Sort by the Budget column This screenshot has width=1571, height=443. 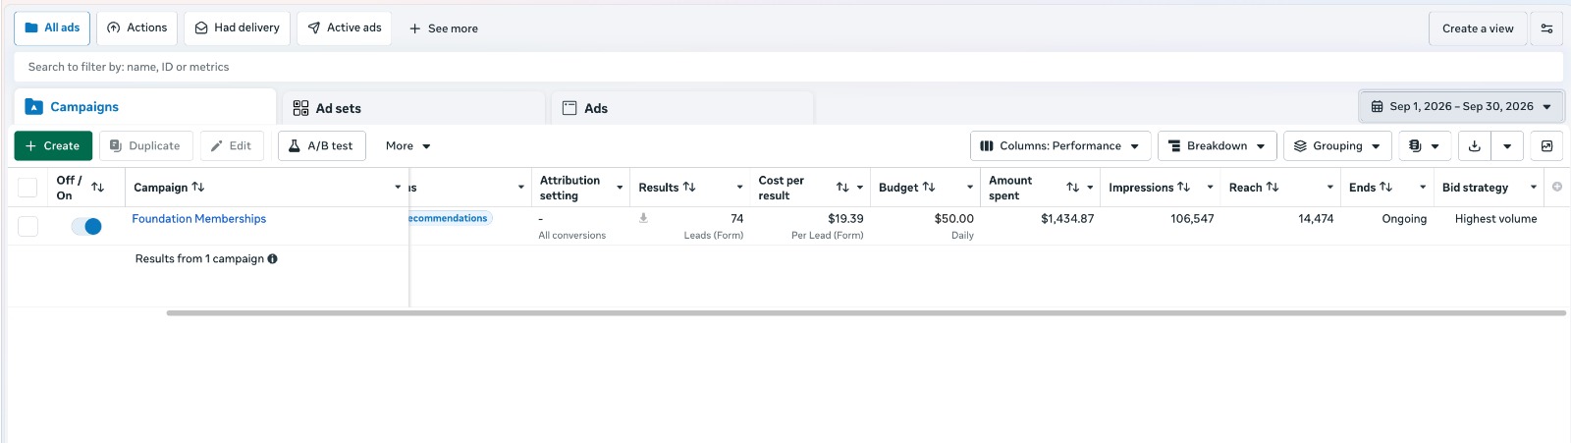[x=929, y=187]
